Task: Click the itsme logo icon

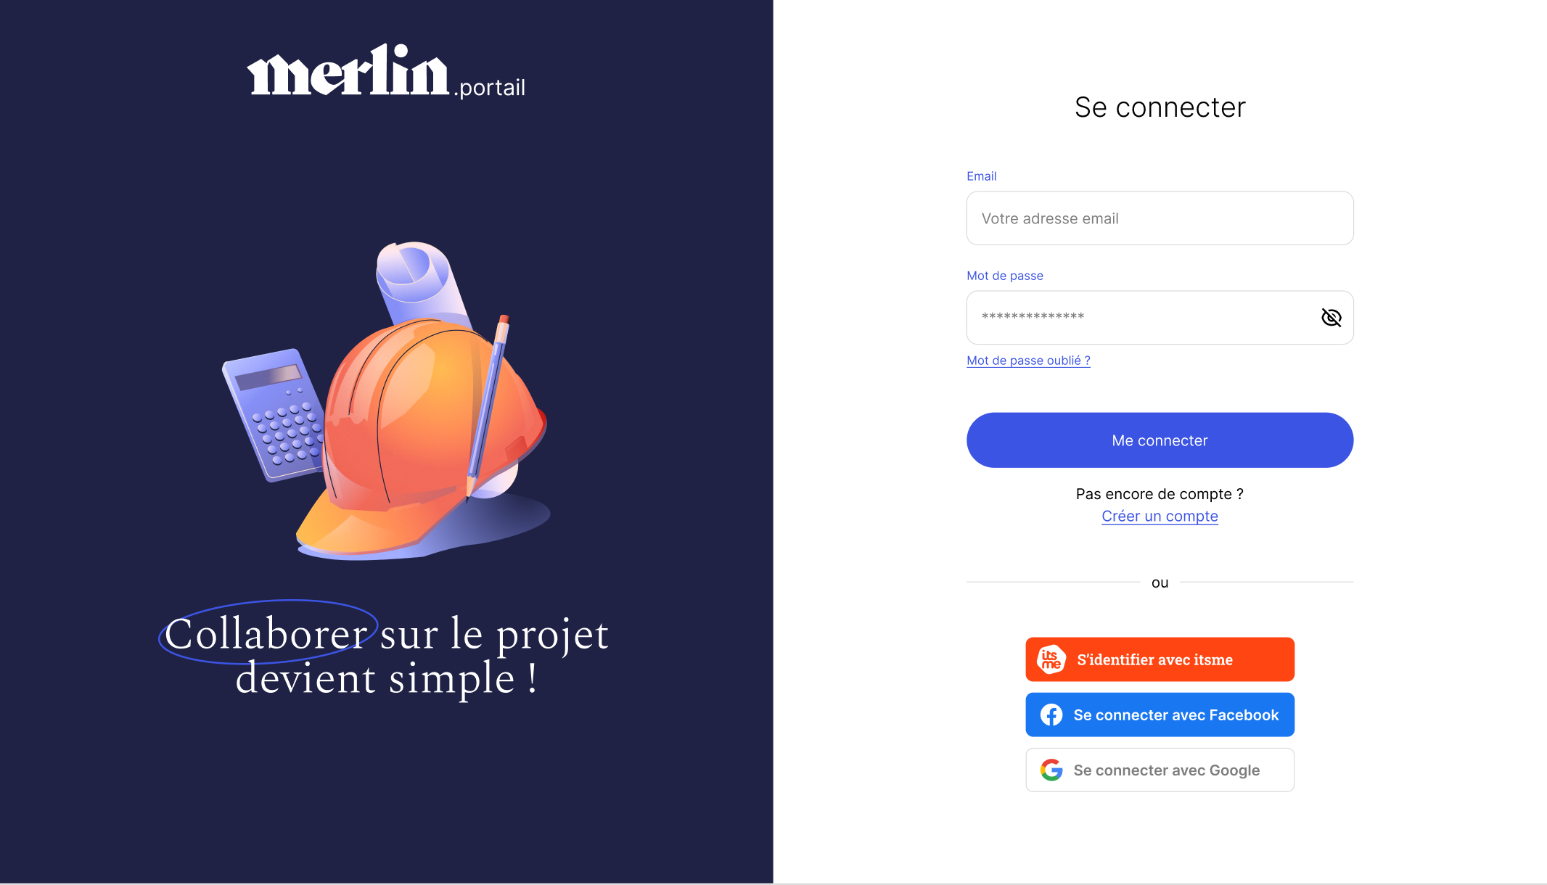Action: tap(1051, 659)
